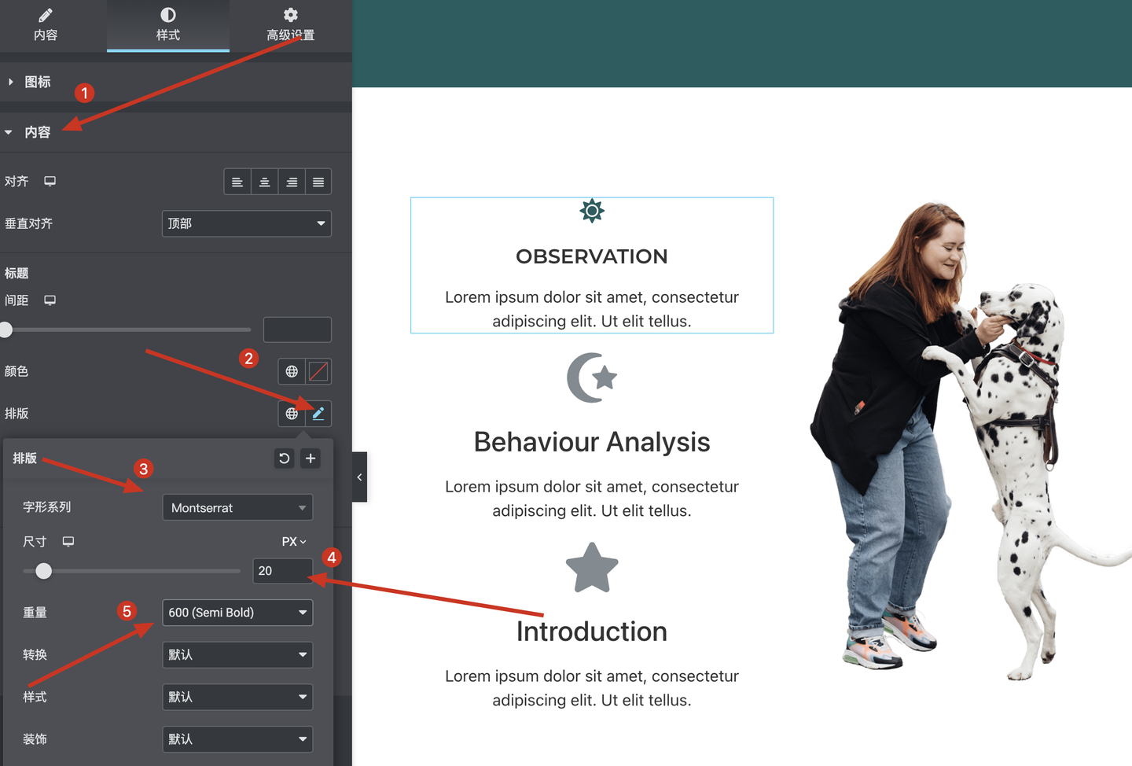The image size is (1132, 766).
Task: Open the 装饰 dropdown
Action: [237, 739]
